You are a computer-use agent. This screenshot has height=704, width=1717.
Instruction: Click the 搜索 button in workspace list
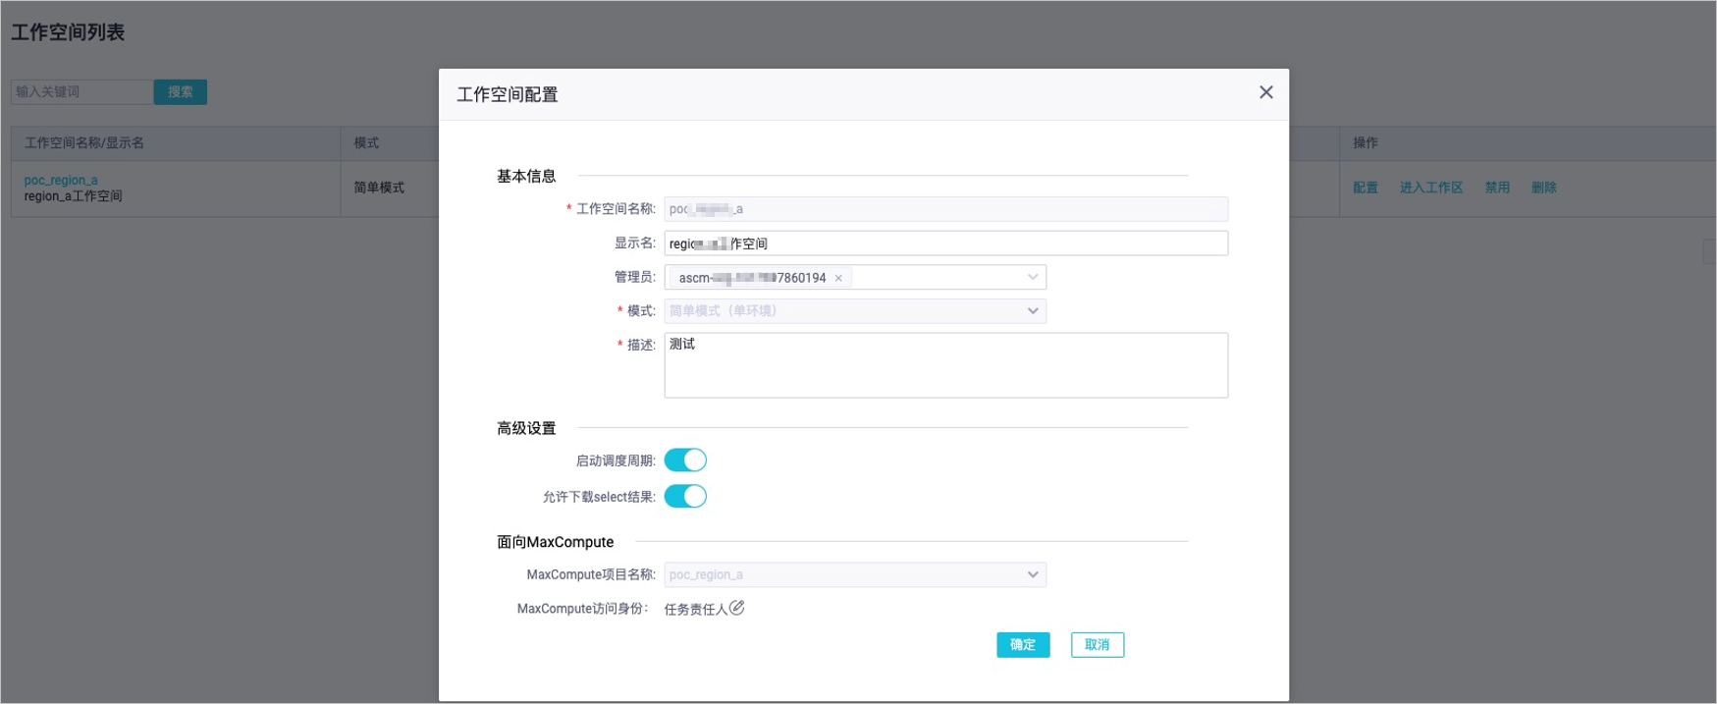click(x=181, y=92)
